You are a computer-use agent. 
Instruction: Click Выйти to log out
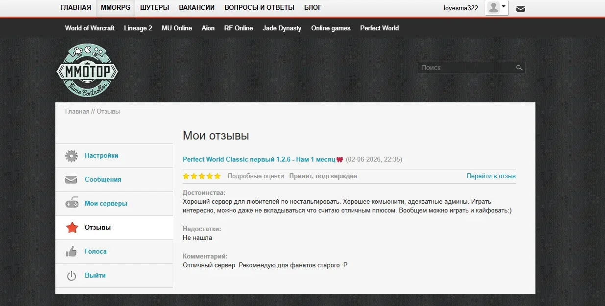tap(95, 276)
